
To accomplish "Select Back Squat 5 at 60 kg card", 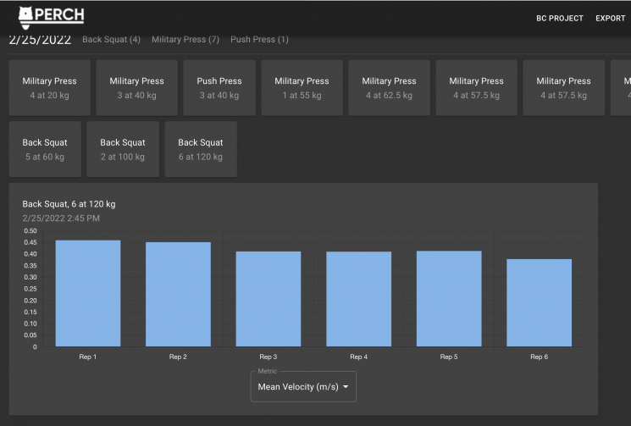I will (45, 149).
